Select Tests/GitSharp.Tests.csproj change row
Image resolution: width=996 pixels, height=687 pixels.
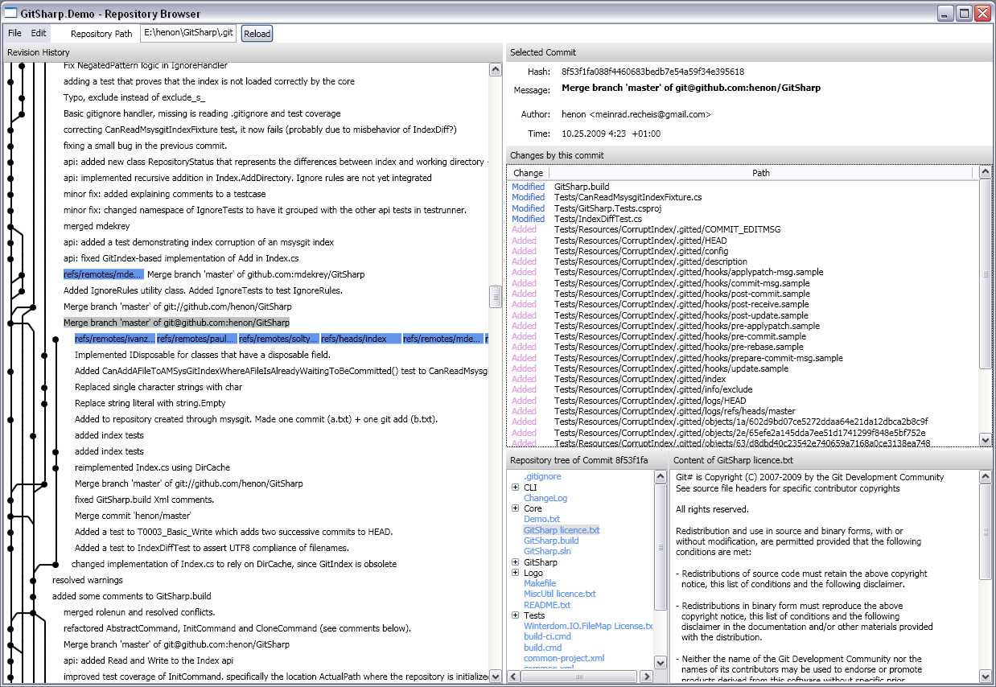click(x=743, y=208)
